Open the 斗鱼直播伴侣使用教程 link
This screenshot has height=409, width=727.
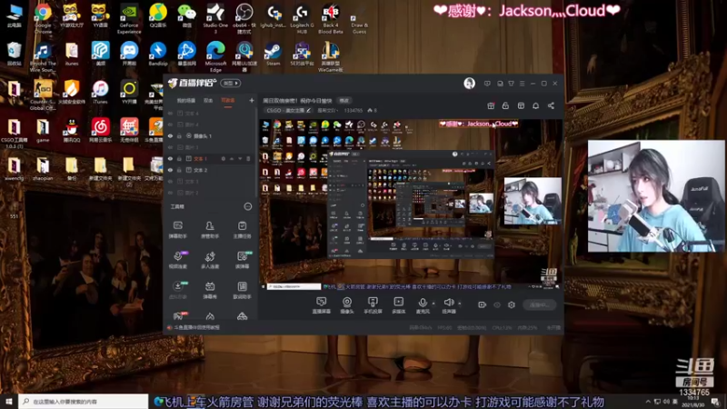[197, 327]
